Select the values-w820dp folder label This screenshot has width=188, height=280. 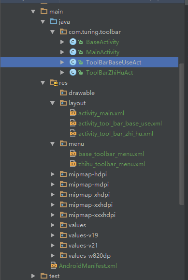89,256
